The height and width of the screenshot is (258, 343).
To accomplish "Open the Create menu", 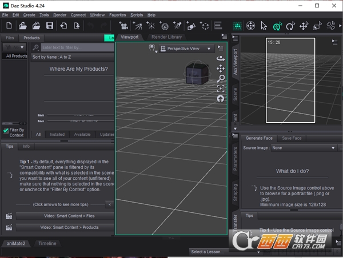I will [x=29, y=15].
